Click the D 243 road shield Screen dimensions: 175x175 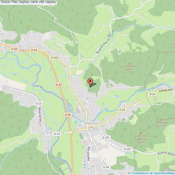(x=54, y=58)
